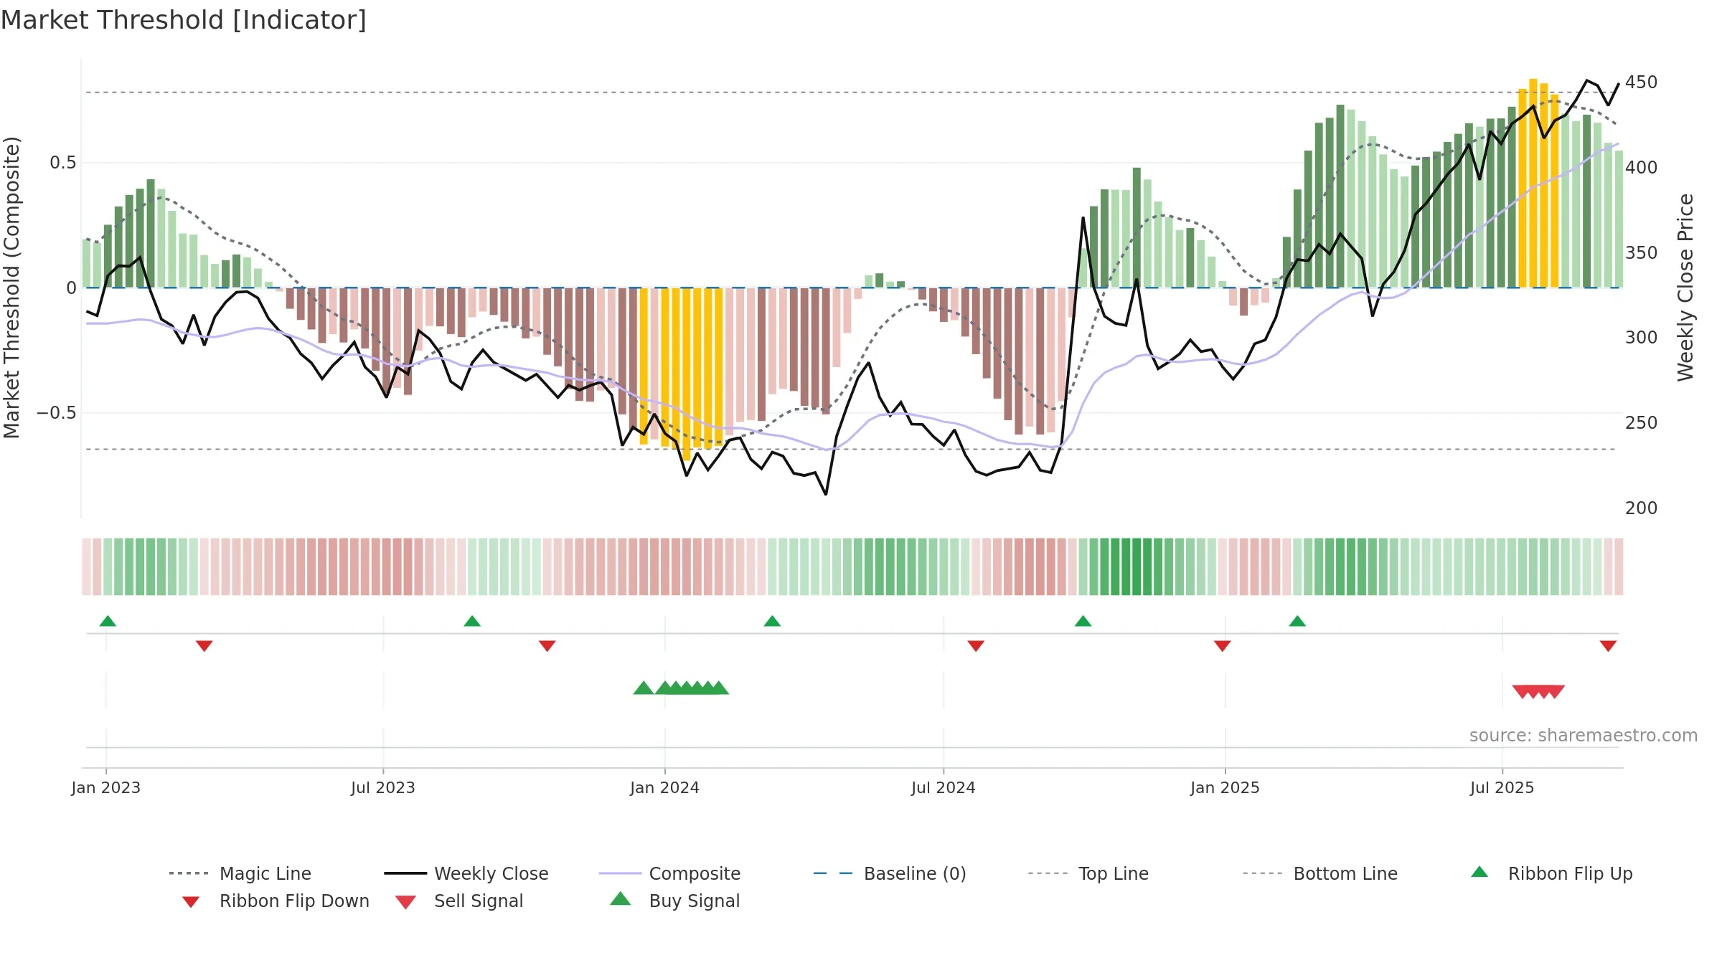Click the first sell signal triangle after Jul 2025
1722x968 pixels.
[1521, 691]
